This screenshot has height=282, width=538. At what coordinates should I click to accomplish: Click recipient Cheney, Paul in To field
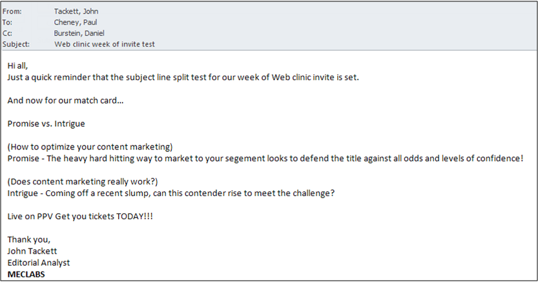tap(76, 22)
